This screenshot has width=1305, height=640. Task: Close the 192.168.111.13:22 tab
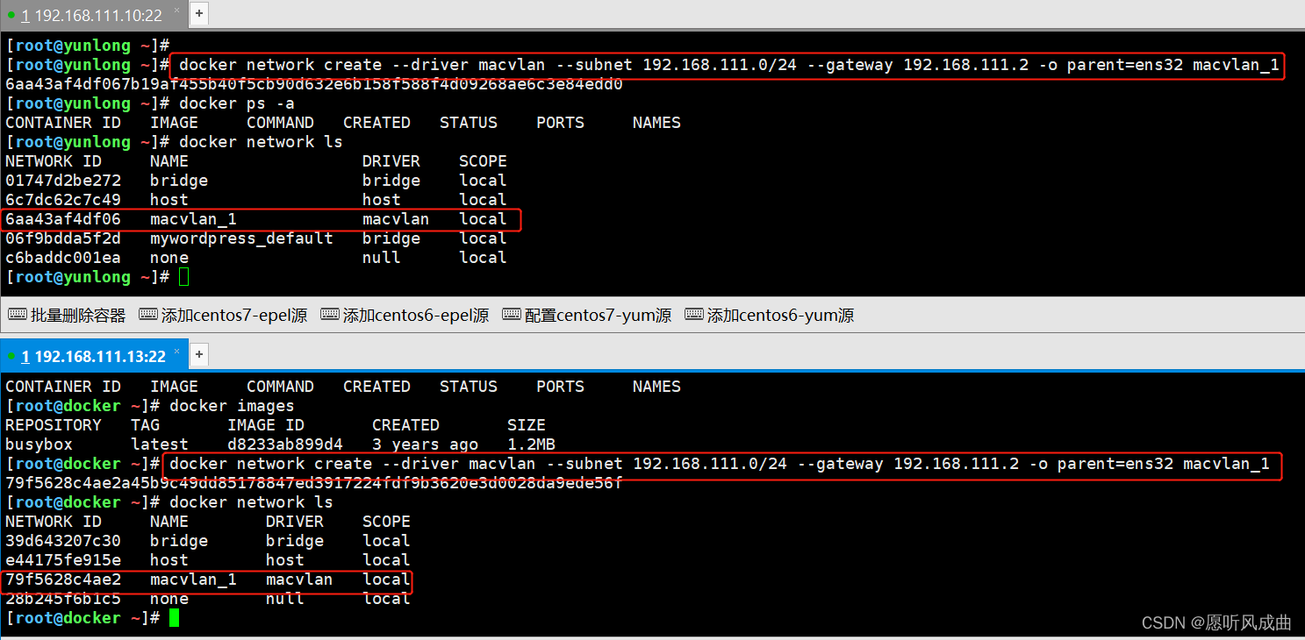point(178,352)
